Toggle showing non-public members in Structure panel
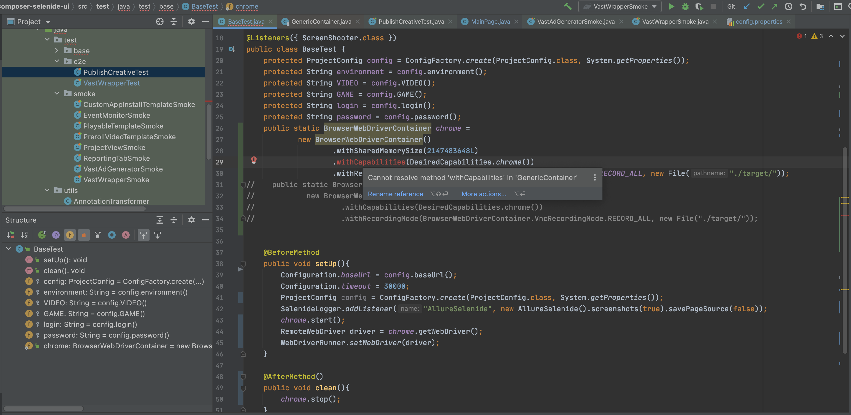The height and width of the screenshot is (415, 851). pos(84,235)
